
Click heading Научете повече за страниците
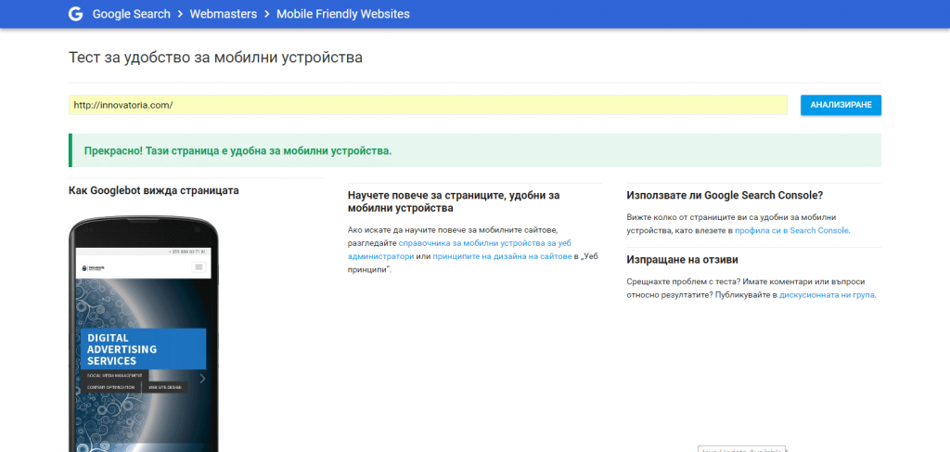(x=454, y=201)
